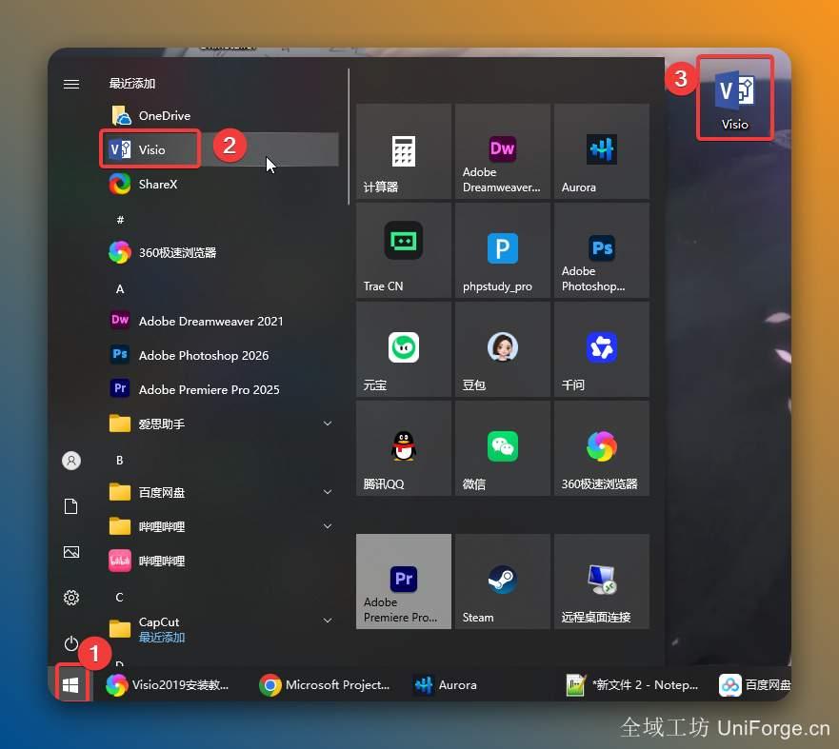Launch Adobe Photoshop 2026 from list
This screenshot has width=839, height=749.
219,355
